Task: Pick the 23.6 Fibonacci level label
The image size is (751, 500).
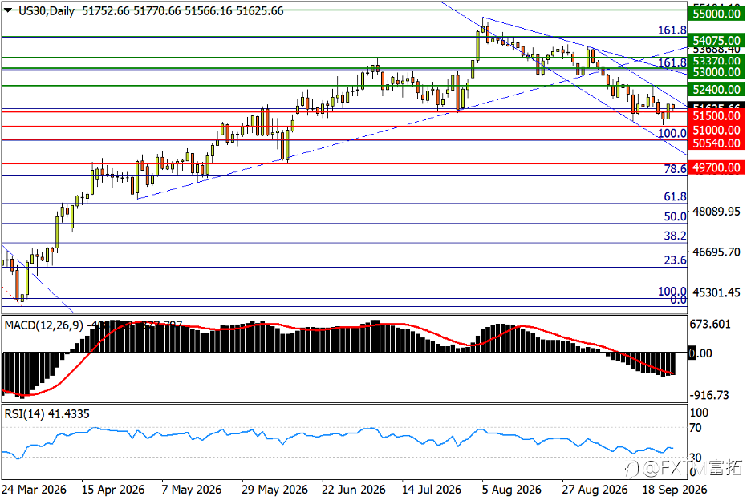Action: 675,260
